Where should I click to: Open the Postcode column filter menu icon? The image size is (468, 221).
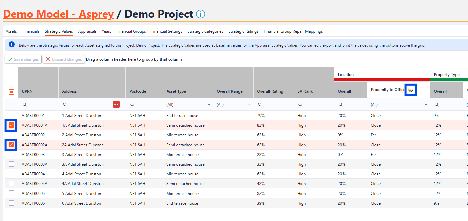point(152,91)
